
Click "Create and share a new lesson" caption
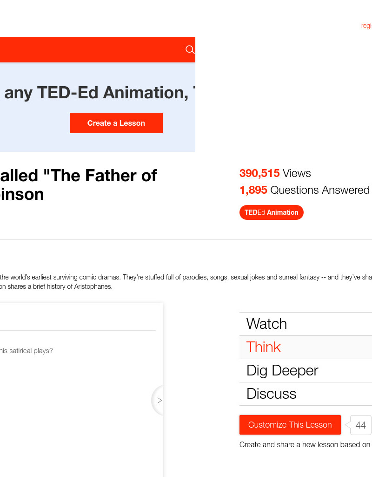[305, 444]
